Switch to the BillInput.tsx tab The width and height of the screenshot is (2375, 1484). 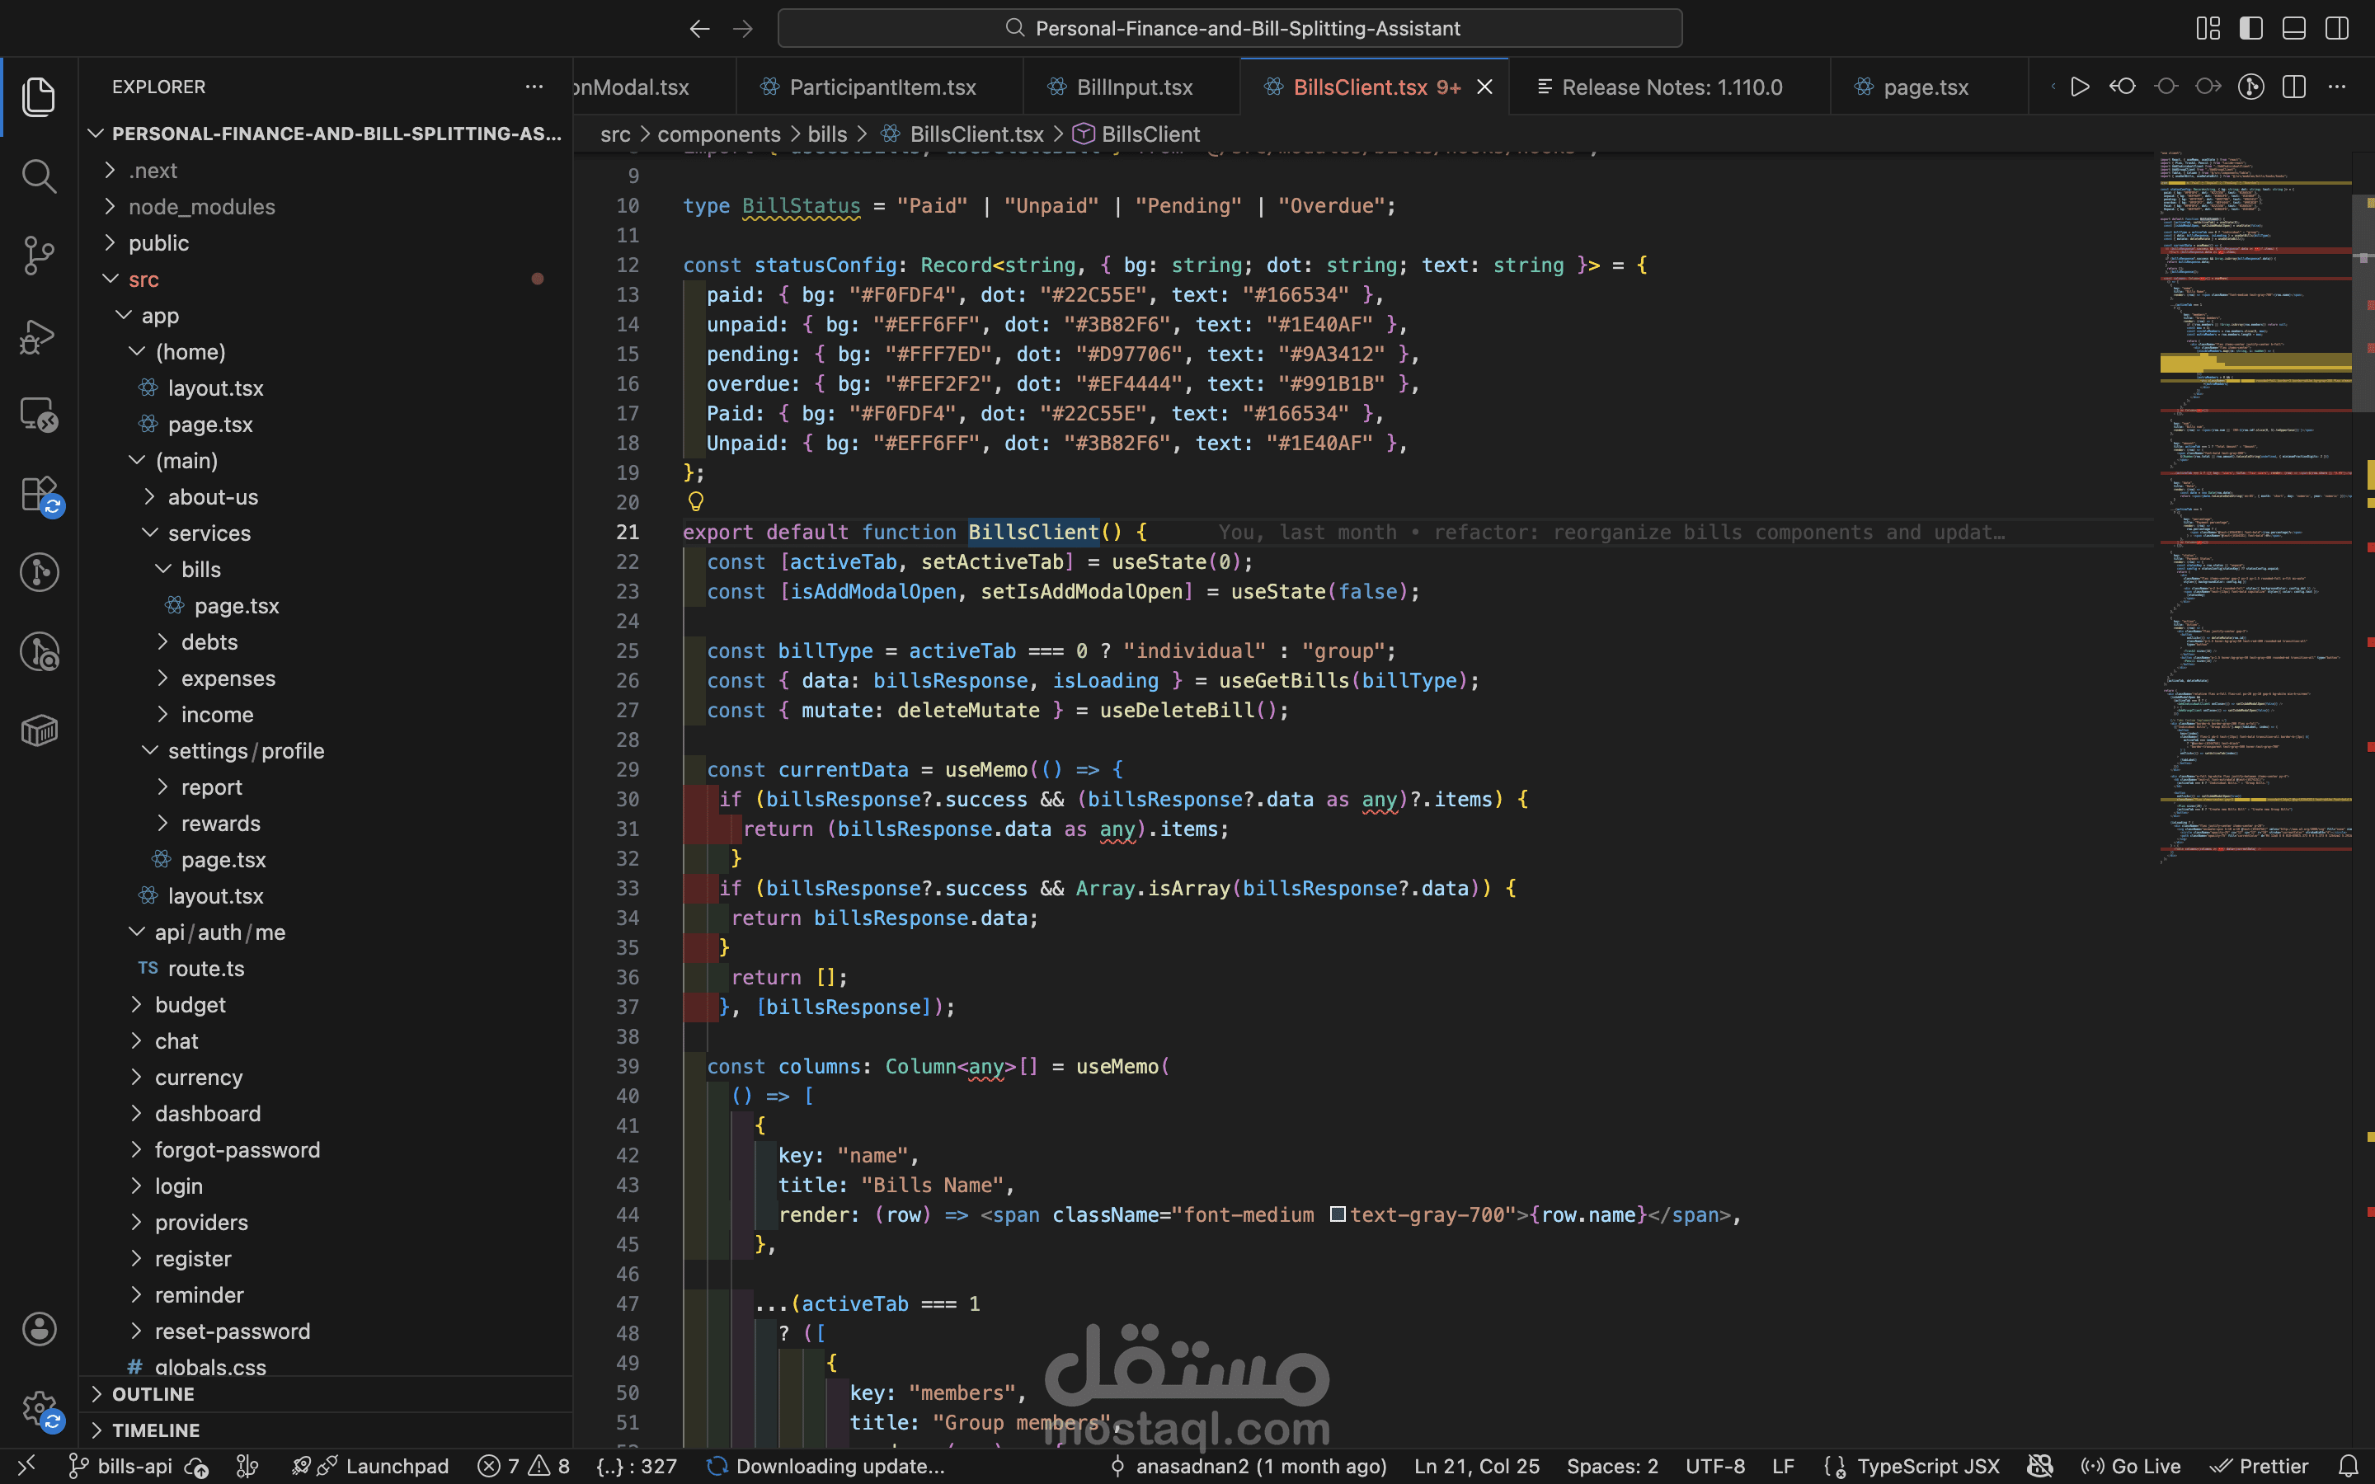[1134, 87]
